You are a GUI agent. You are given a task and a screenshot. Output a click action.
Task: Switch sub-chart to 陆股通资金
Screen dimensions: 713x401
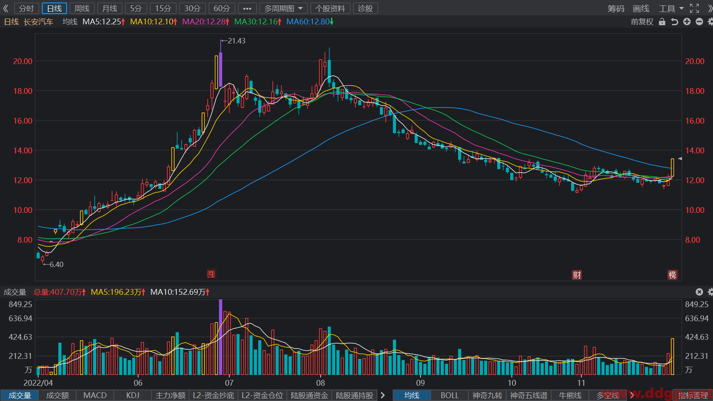coord(310,395)
